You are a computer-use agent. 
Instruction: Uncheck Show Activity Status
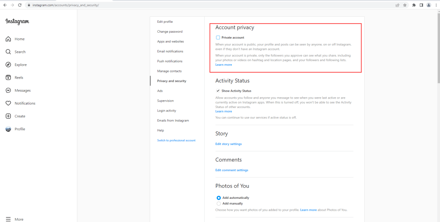coord(218,91)
